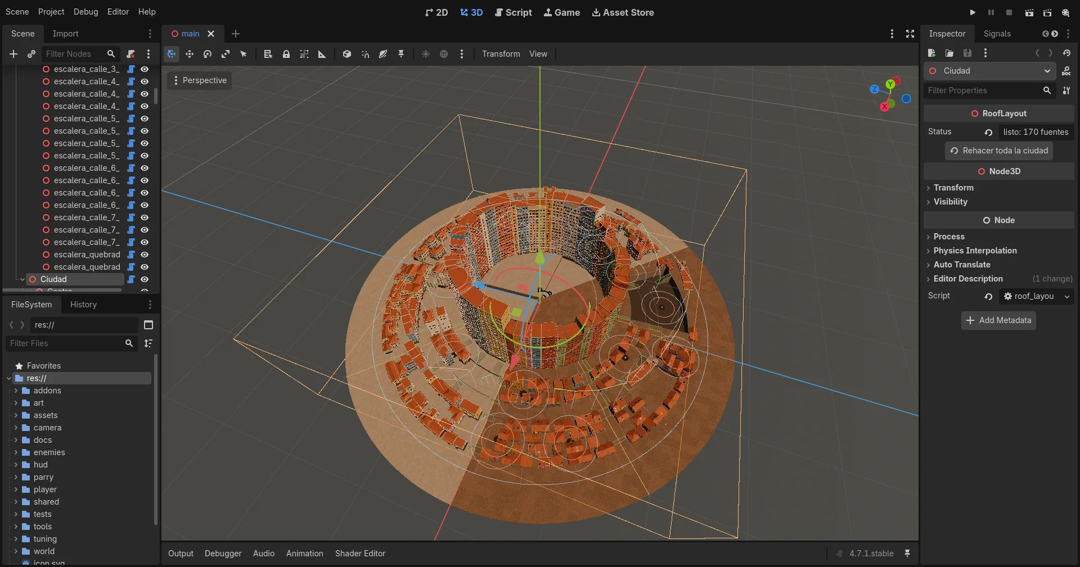Expand the world folder

(x=16, y=551)
